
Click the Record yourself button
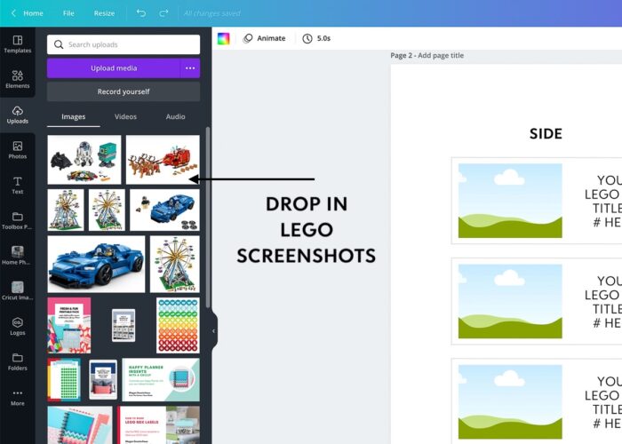[124, 91]
